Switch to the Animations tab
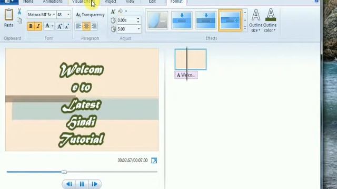The image size is (337, 189). [53, 2]
